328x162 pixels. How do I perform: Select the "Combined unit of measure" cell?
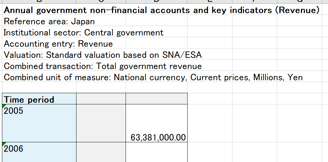[153, 77]
